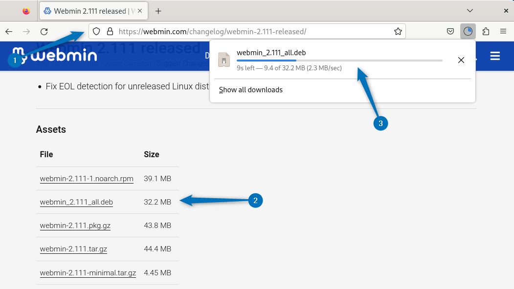Viewport: 514px width, 289px height.
Task: Download webmin-2.111.tar.gz from the assets table
Action: (73, 249)
